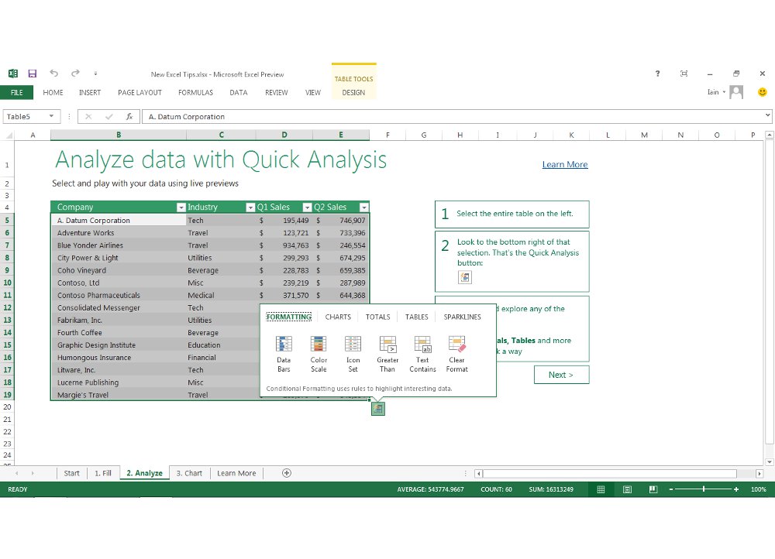Open the Table Tools DESIGN tab

pos(353,92)
